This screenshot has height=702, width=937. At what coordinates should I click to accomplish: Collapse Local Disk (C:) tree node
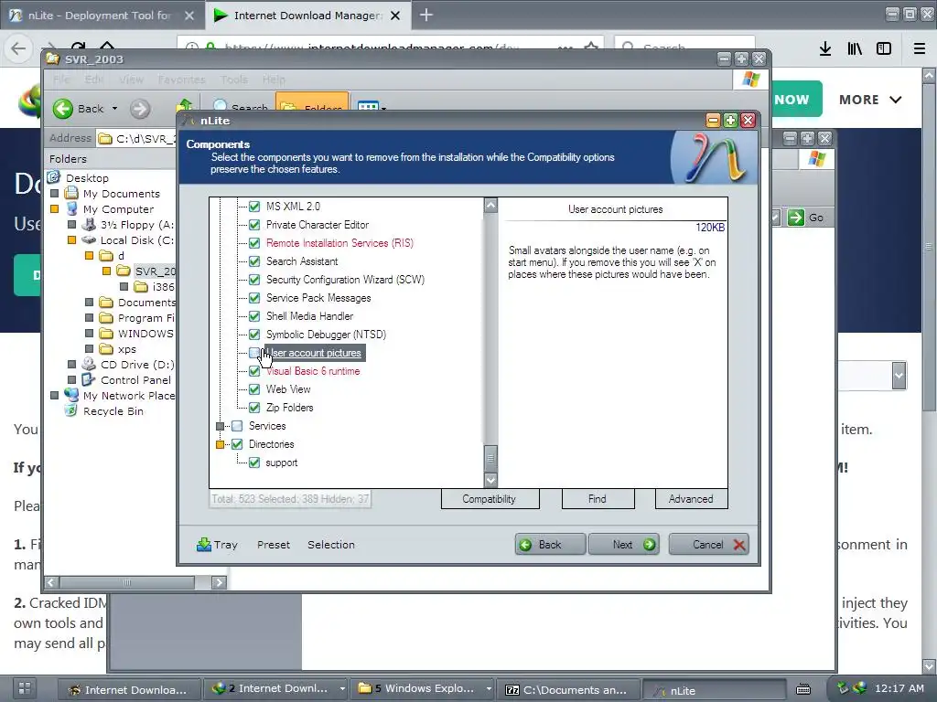click(x=71, y=240)
